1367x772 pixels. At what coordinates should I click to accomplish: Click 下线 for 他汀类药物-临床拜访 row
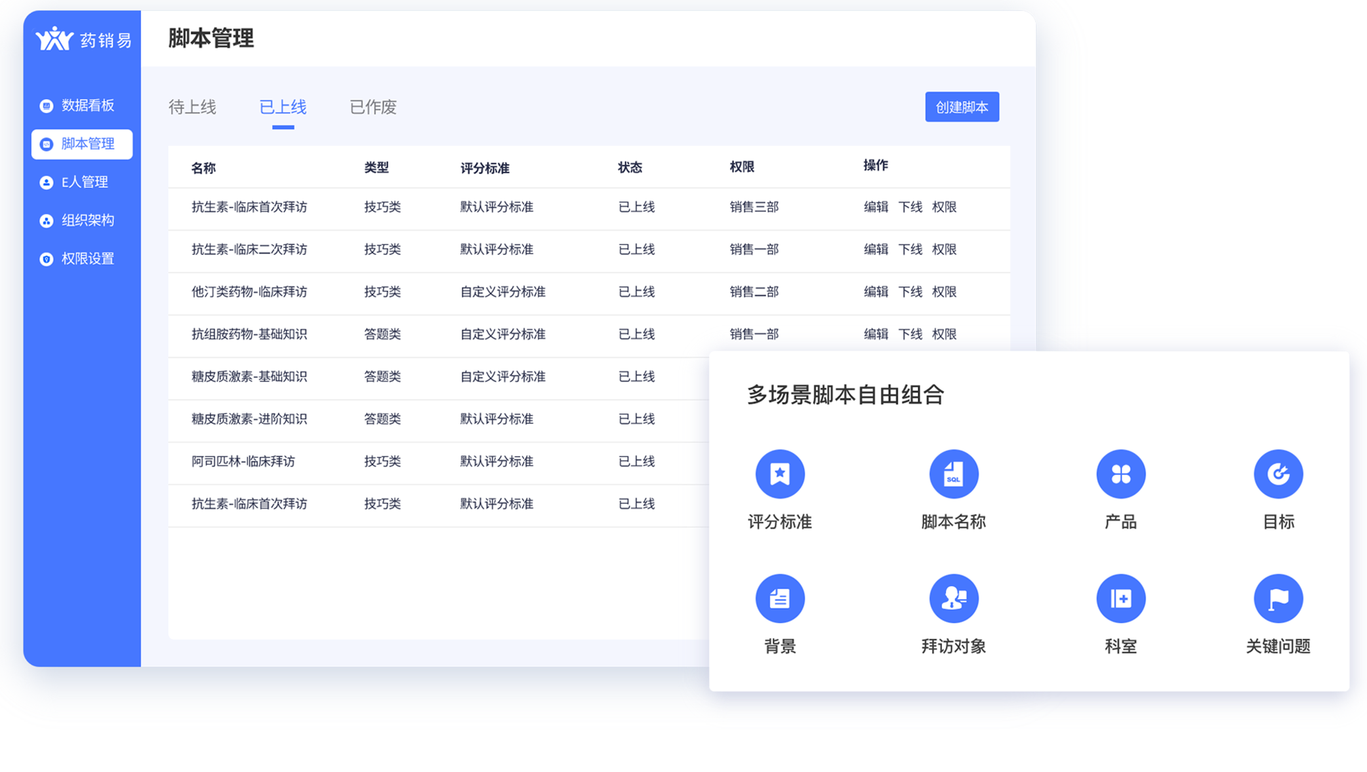coord(910,292)
